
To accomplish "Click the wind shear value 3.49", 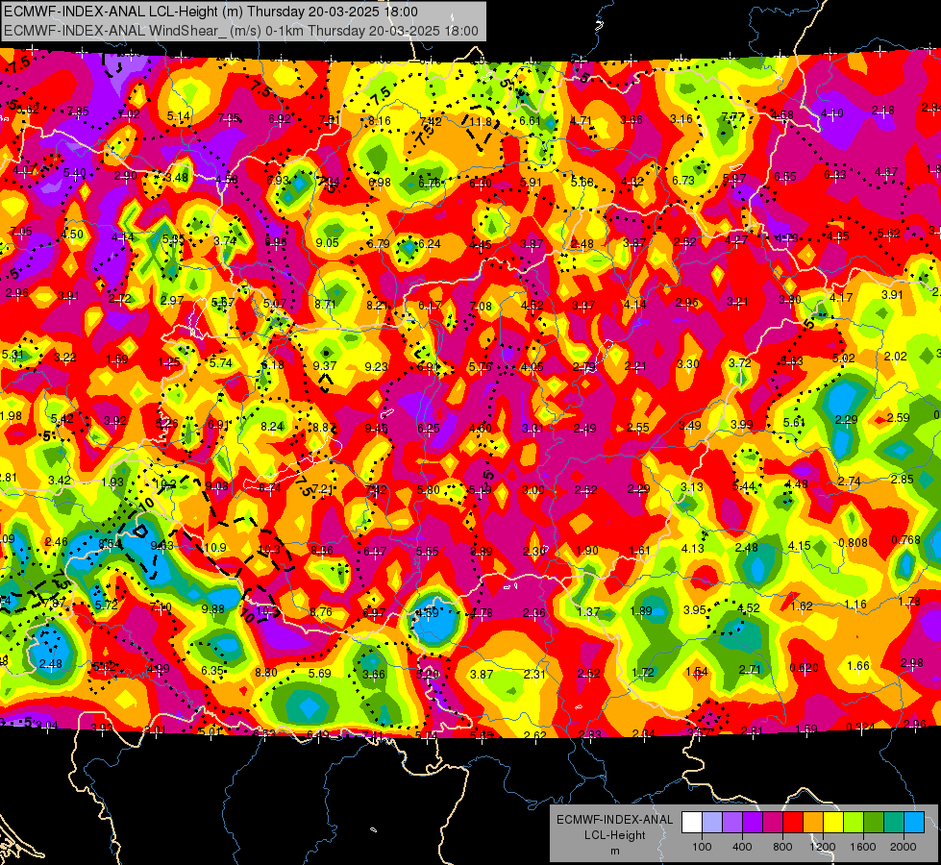I will click(690, 426).
